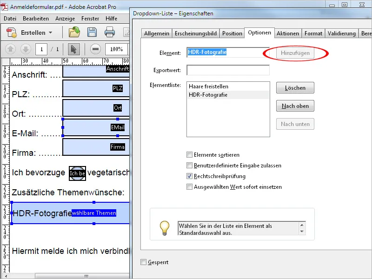The height and width of the screenshot is (279, 372).
Task: Select the PLZ form field
Action: click(96, 88)
